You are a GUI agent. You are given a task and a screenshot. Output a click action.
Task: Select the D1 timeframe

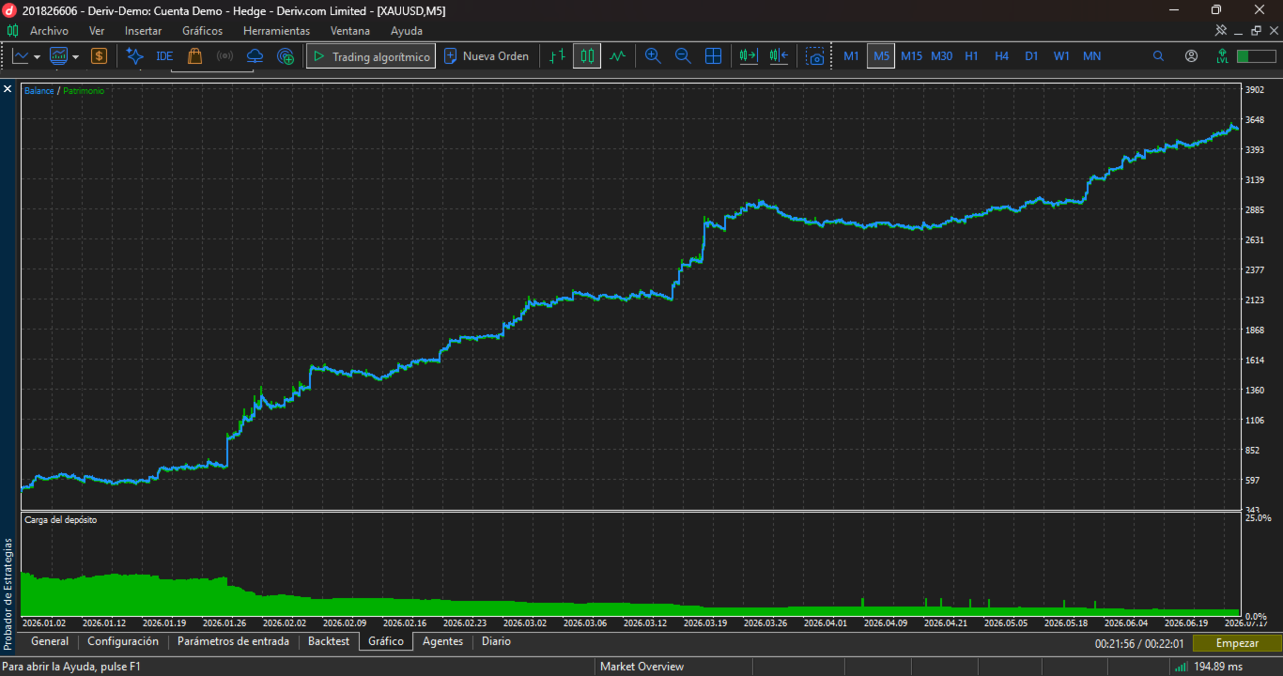(x=1031, y=56)
